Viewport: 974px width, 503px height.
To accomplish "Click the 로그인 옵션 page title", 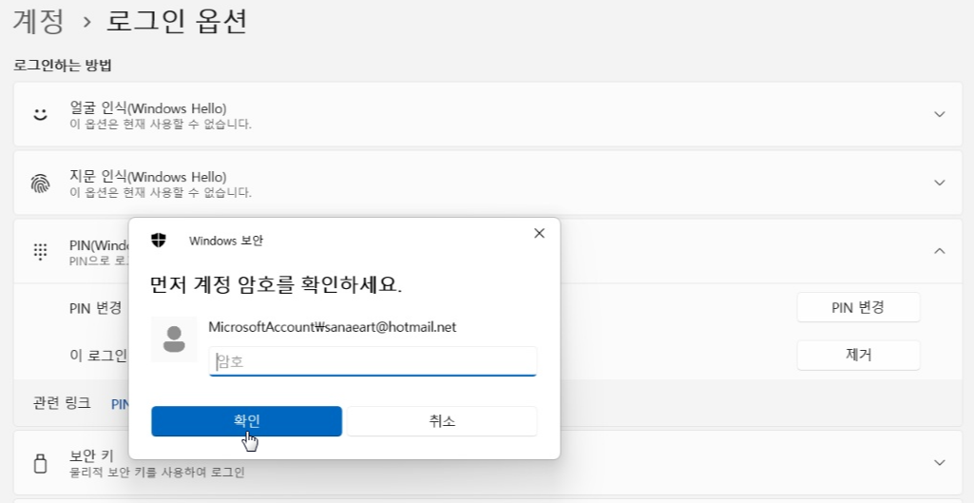I will pyautogui.click(x=177, y=21).
